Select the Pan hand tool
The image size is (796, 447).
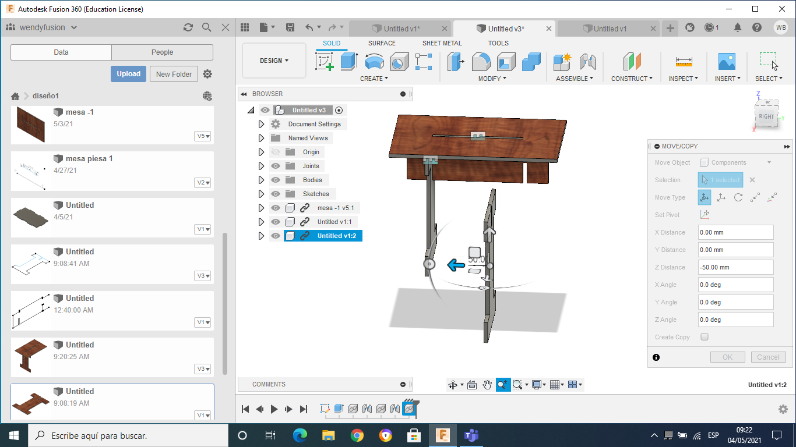coord(487,385)
